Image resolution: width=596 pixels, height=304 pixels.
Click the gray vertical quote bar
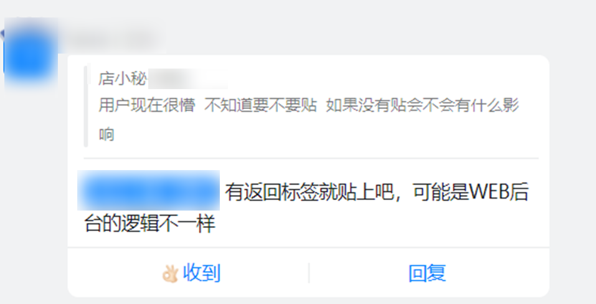tap(86, 106)
